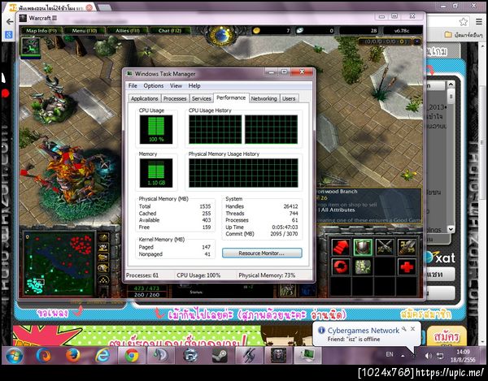
Task: Open the Options menu in Task Manager
Action: click(154, 86)
